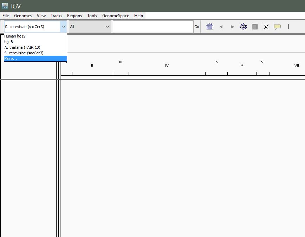Click chromosome IV label on the ruler
305x237 pixels.
[x=167, y=66]
